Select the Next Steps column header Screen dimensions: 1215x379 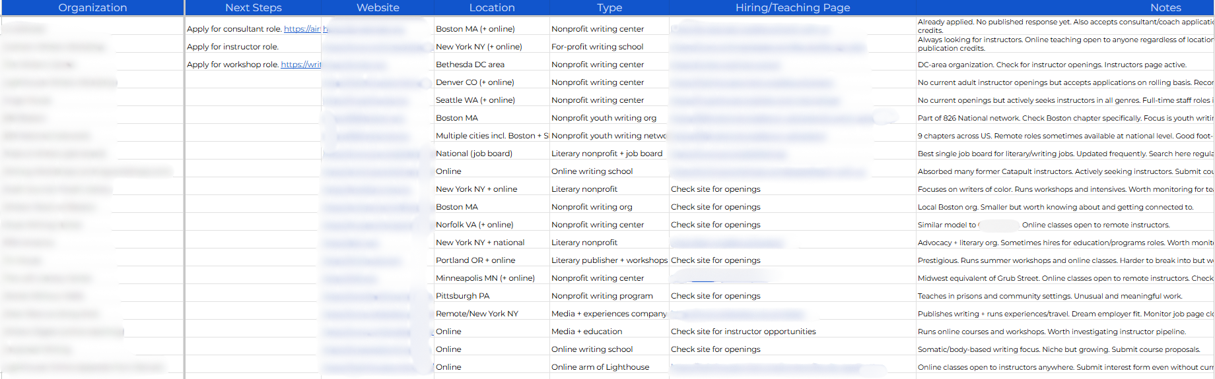tap(254, 7)
